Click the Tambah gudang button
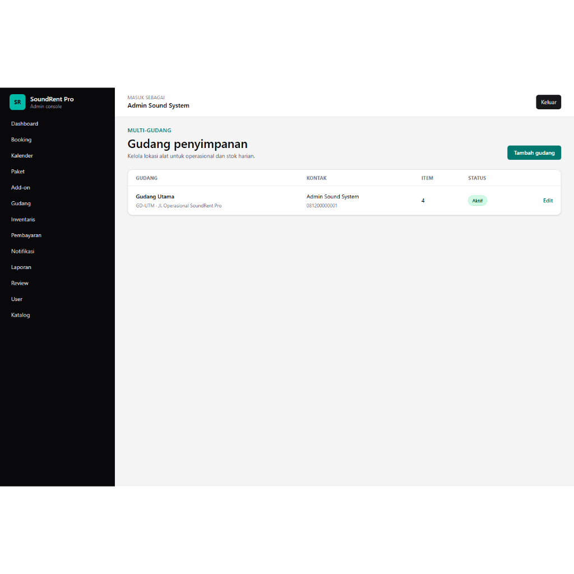 [x=534, y=152]
